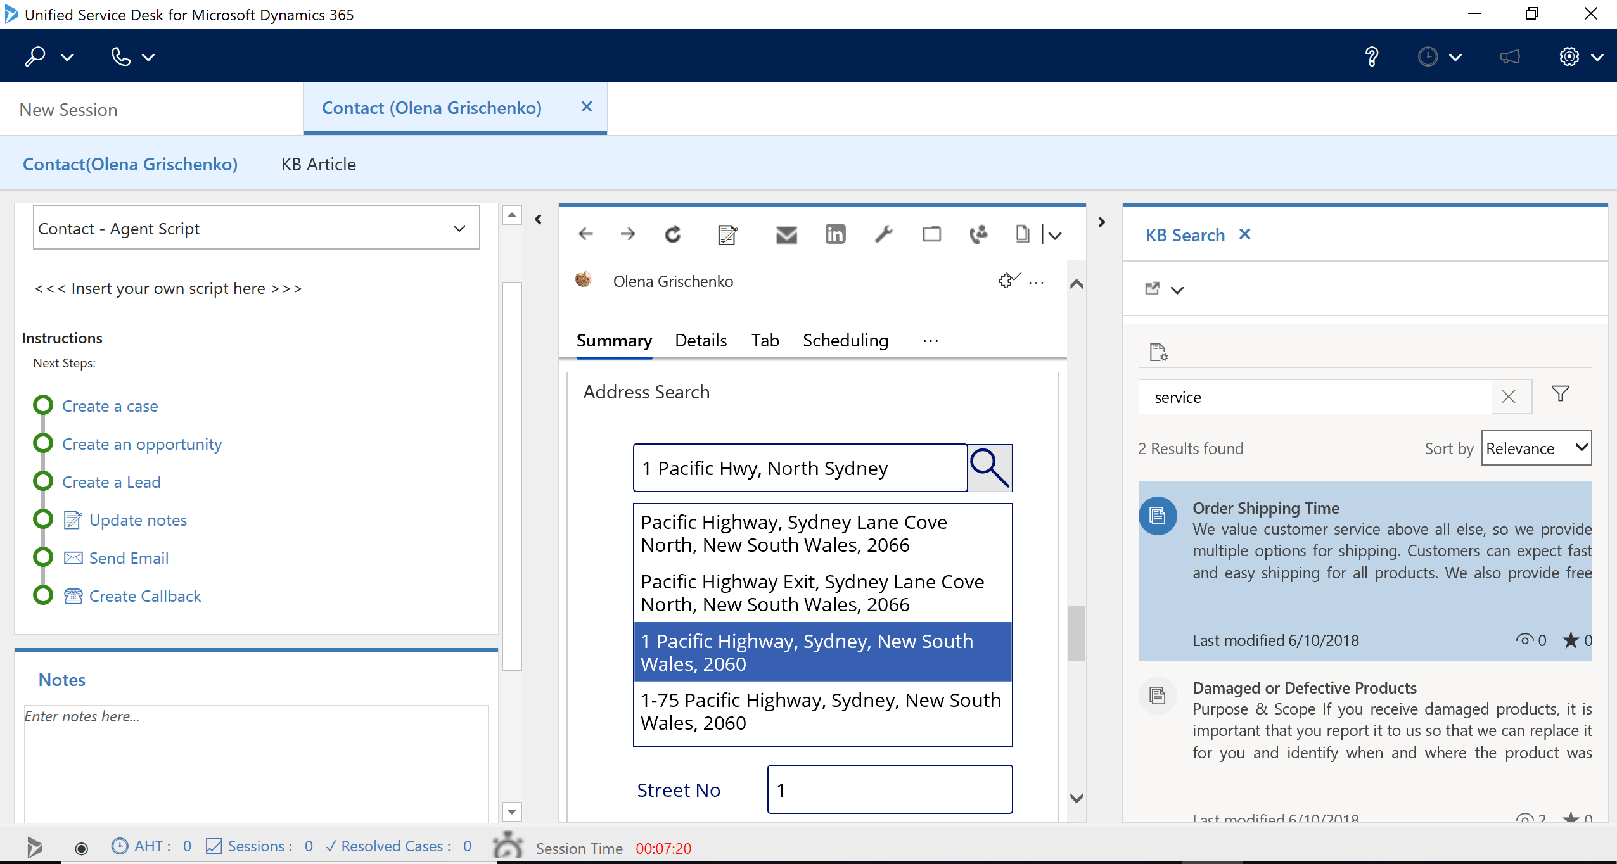
Task: Mark the Create a Lead step circle
Action: (43, 481)
